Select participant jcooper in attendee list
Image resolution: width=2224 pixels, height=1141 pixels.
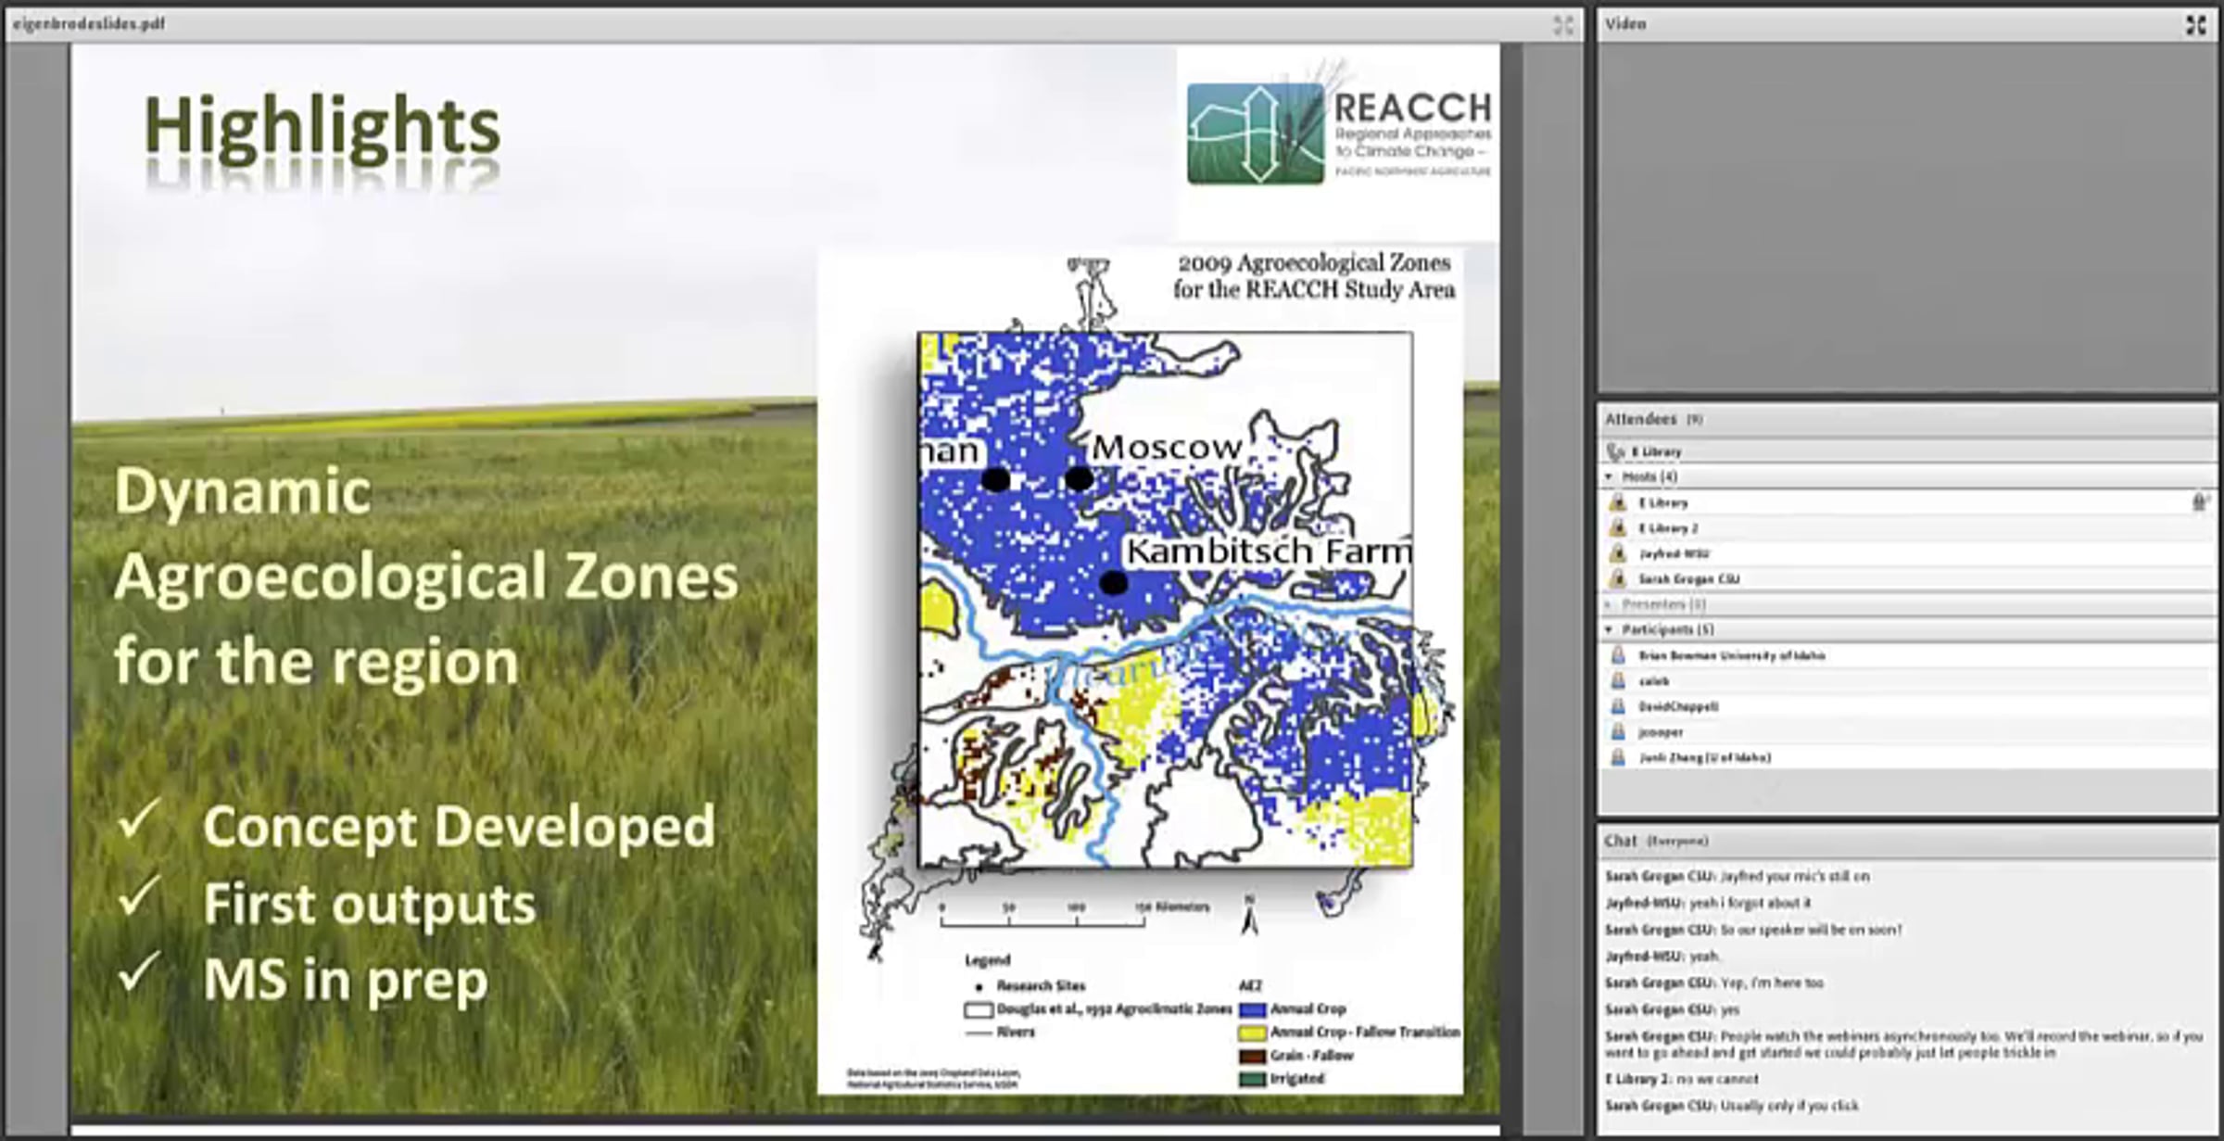pos(1660,732)
